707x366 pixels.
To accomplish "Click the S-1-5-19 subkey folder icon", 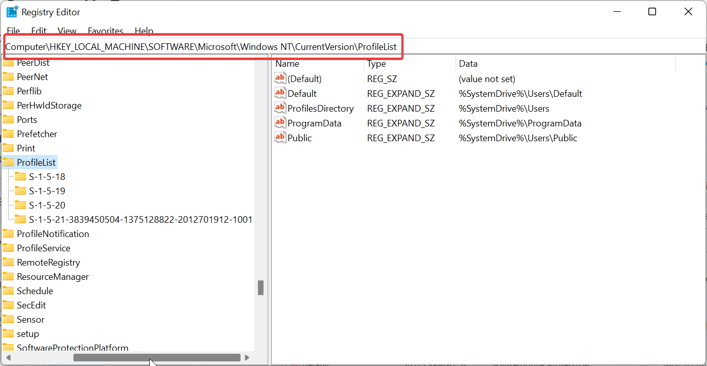I will pyautogui.click(x=20, y=191).
